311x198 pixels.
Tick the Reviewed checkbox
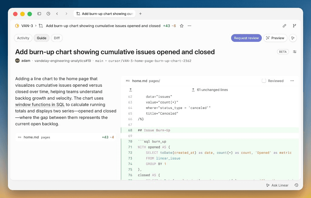[264, 81]
